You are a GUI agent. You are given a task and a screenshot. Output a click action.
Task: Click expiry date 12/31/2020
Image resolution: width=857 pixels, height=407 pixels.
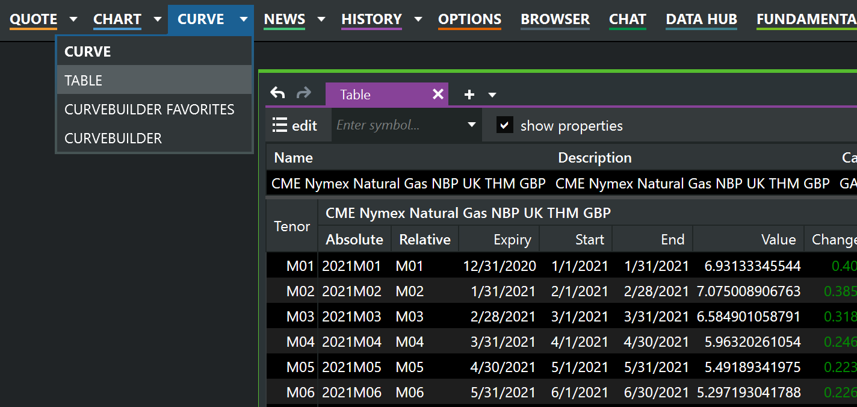(x=500, y=266)
